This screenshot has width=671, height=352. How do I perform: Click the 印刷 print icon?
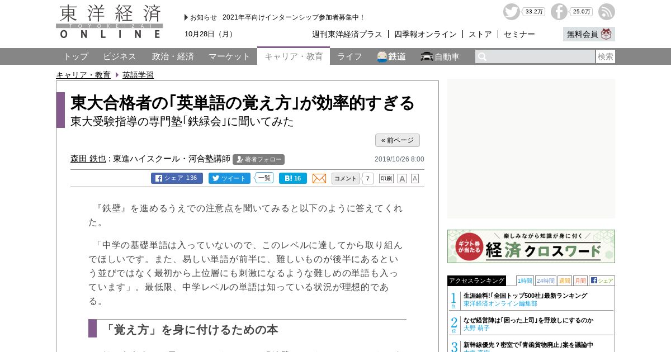386,178
